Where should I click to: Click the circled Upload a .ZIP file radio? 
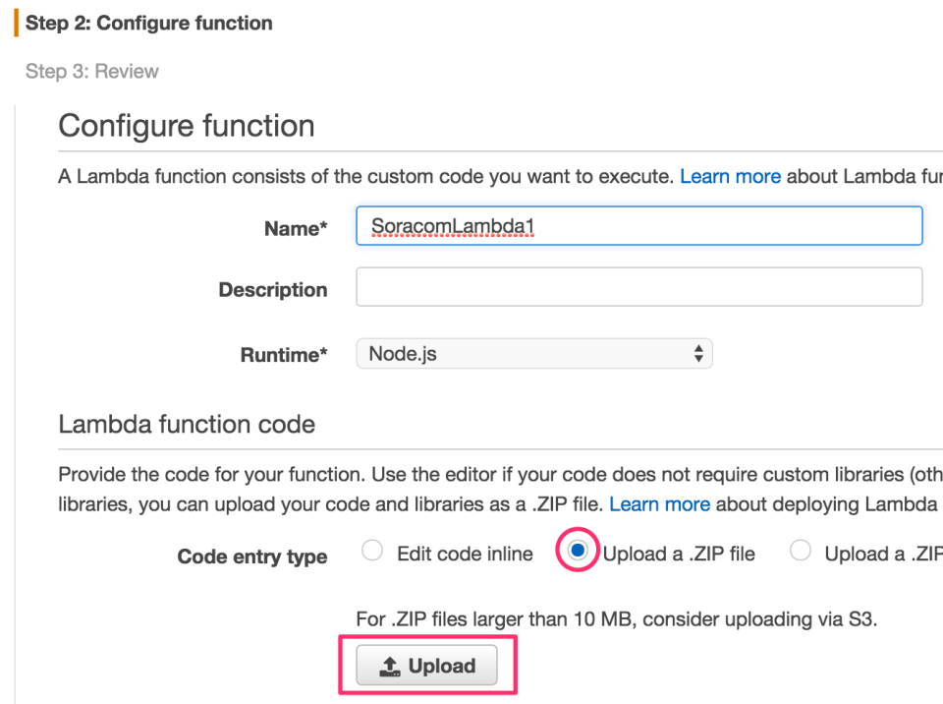click(x=577, y=553)
